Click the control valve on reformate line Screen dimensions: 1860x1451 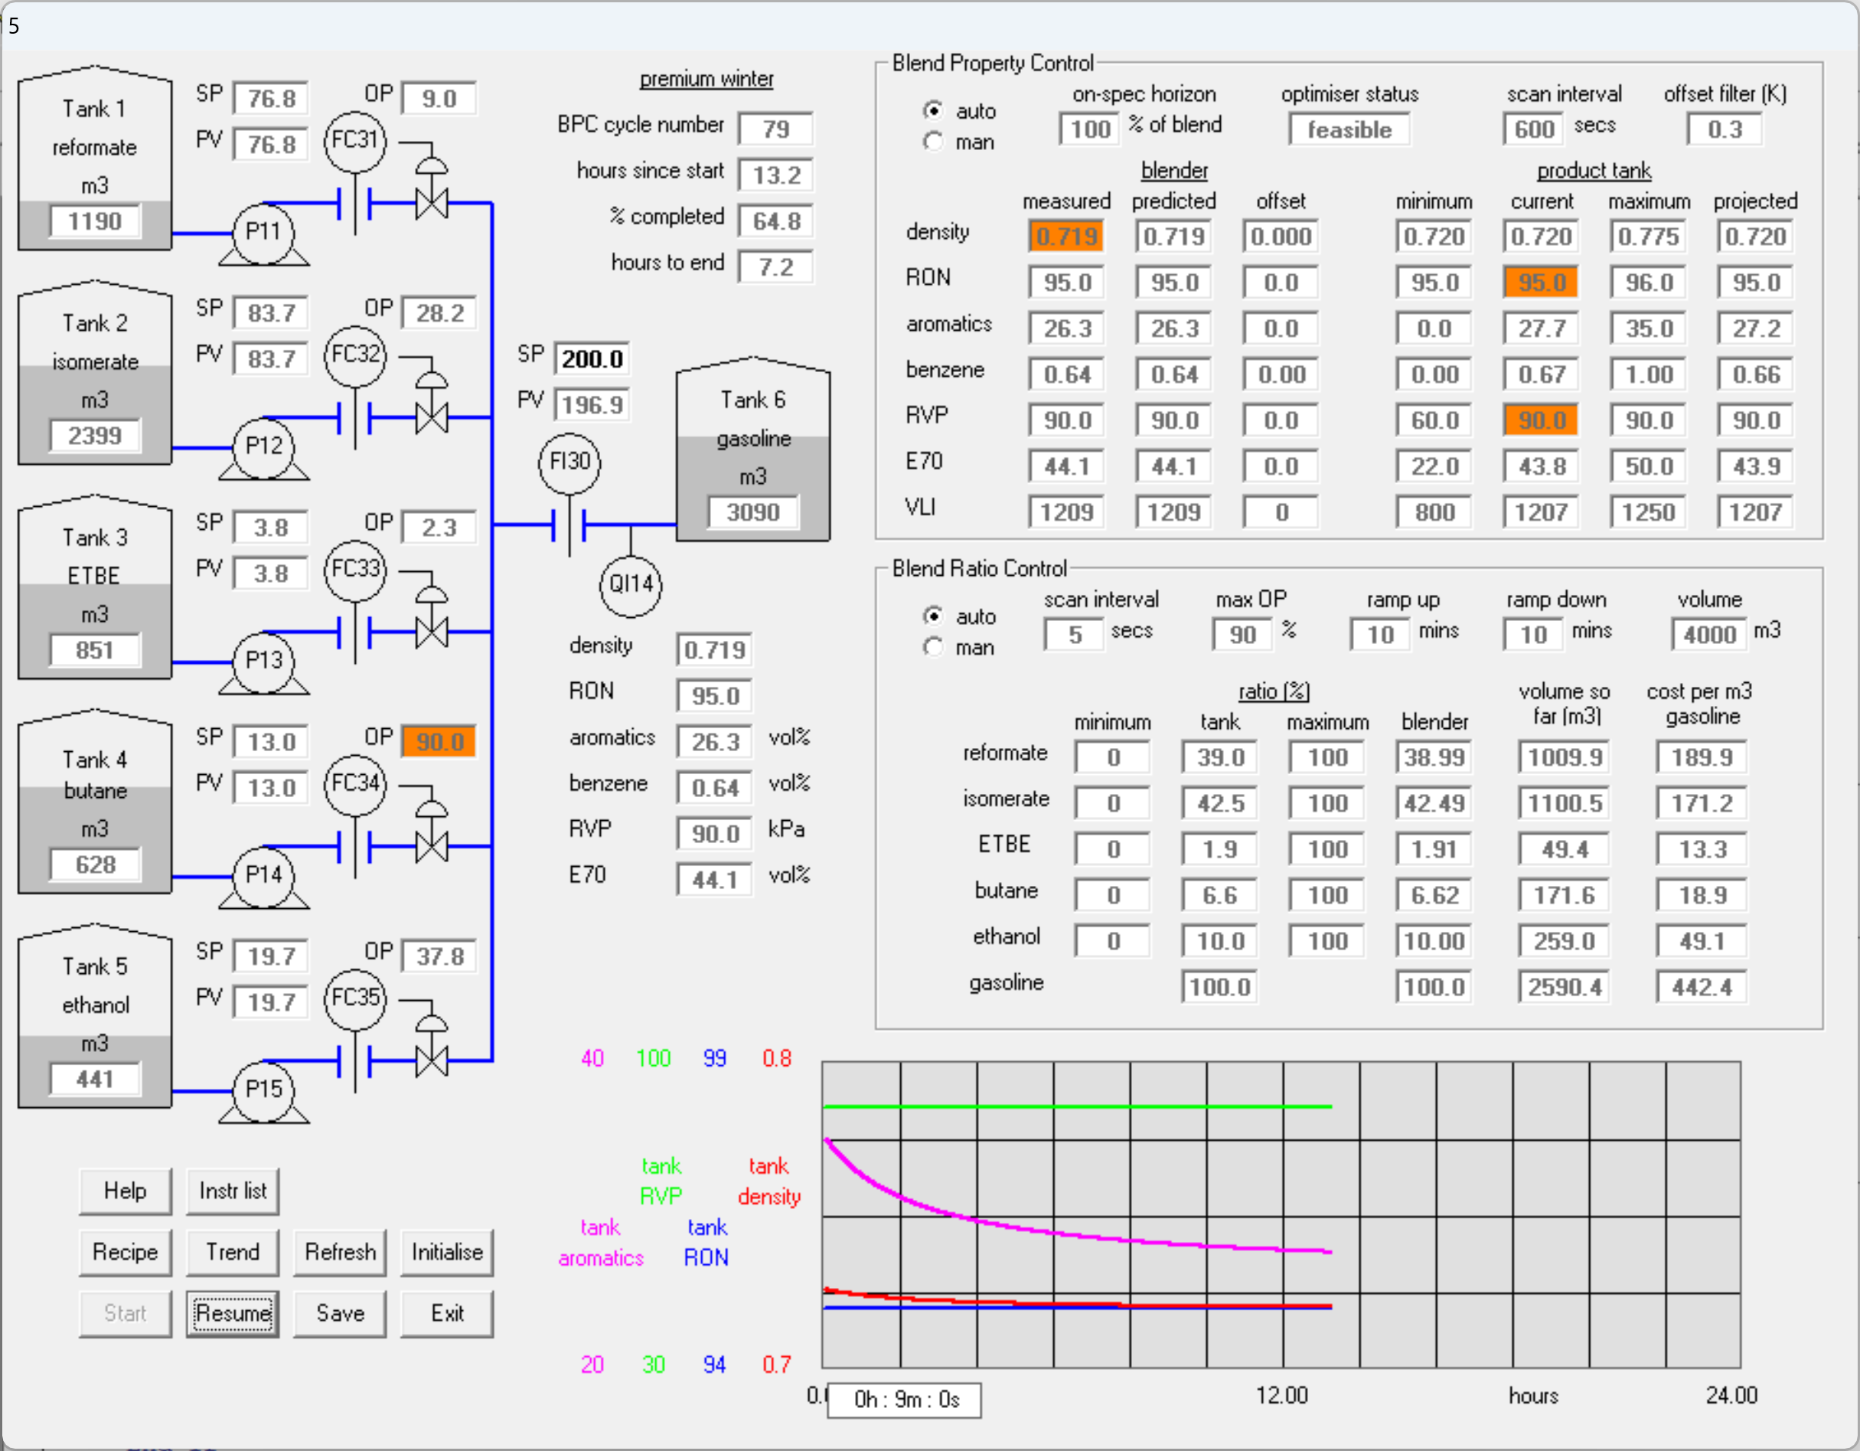click(432, 203)
